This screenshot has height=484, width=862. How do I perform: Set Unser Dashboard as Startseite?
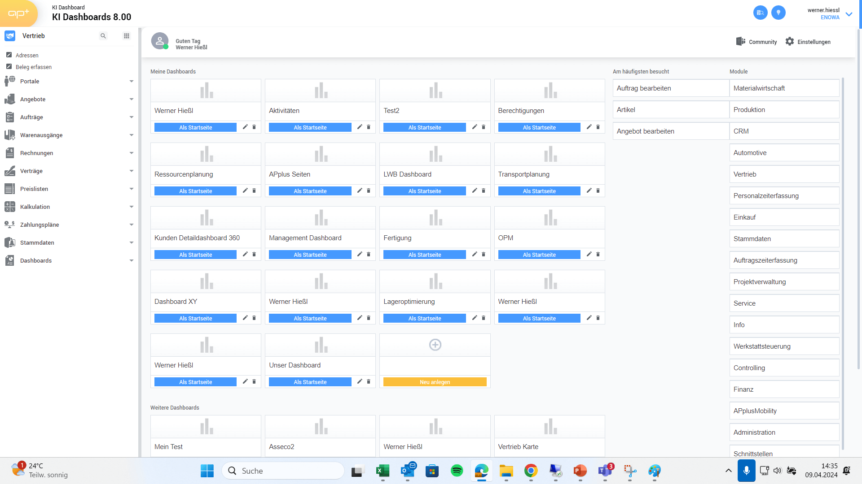tap(310, 382)
